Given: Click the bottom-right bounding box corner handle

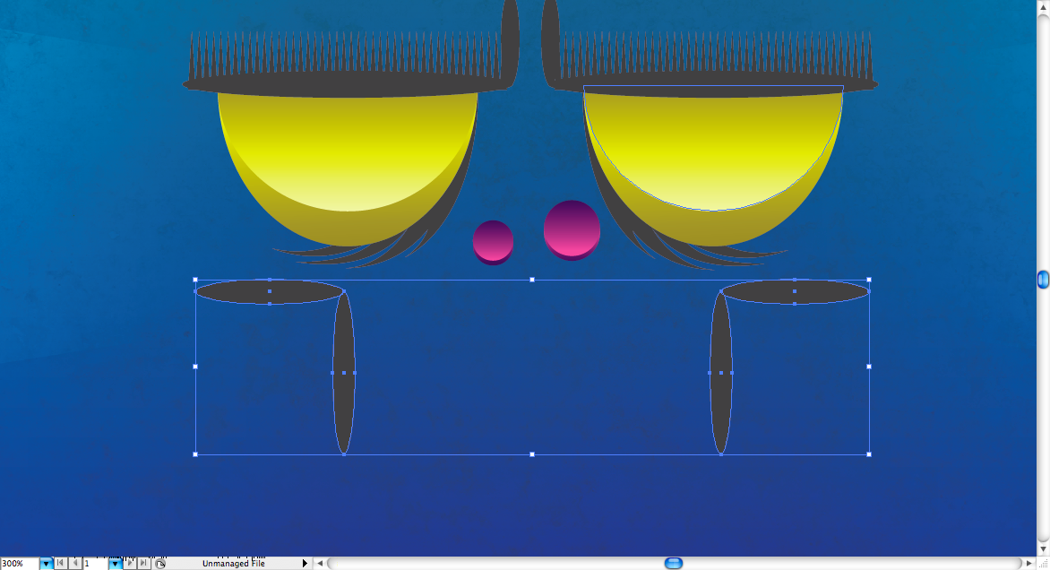Looking at the screenshot, I should pos(869,454).
